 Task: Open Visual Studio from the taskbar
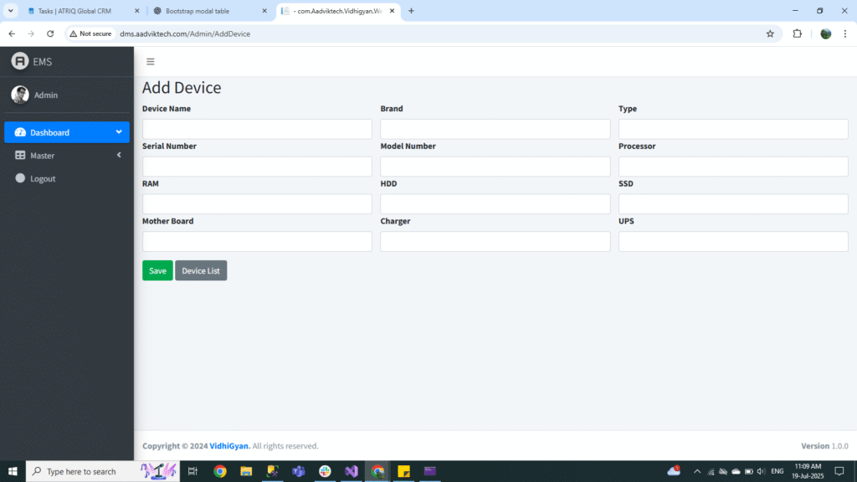coord(351,471)
